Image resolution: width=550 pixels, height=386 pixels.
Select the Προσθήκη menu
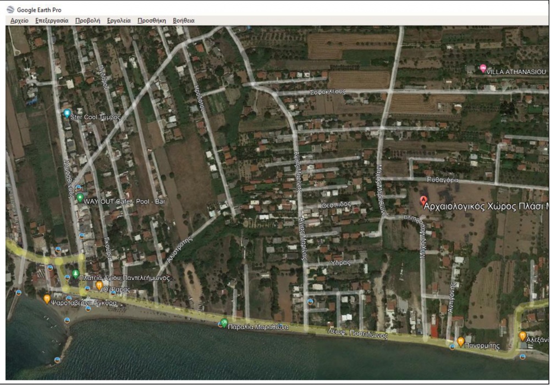(152, 20)
